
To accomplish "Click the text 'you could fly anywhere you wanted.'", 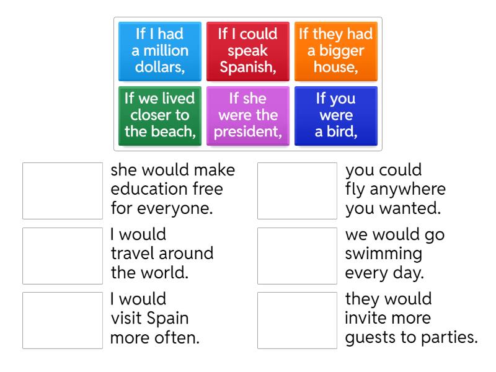I will 395,190.
